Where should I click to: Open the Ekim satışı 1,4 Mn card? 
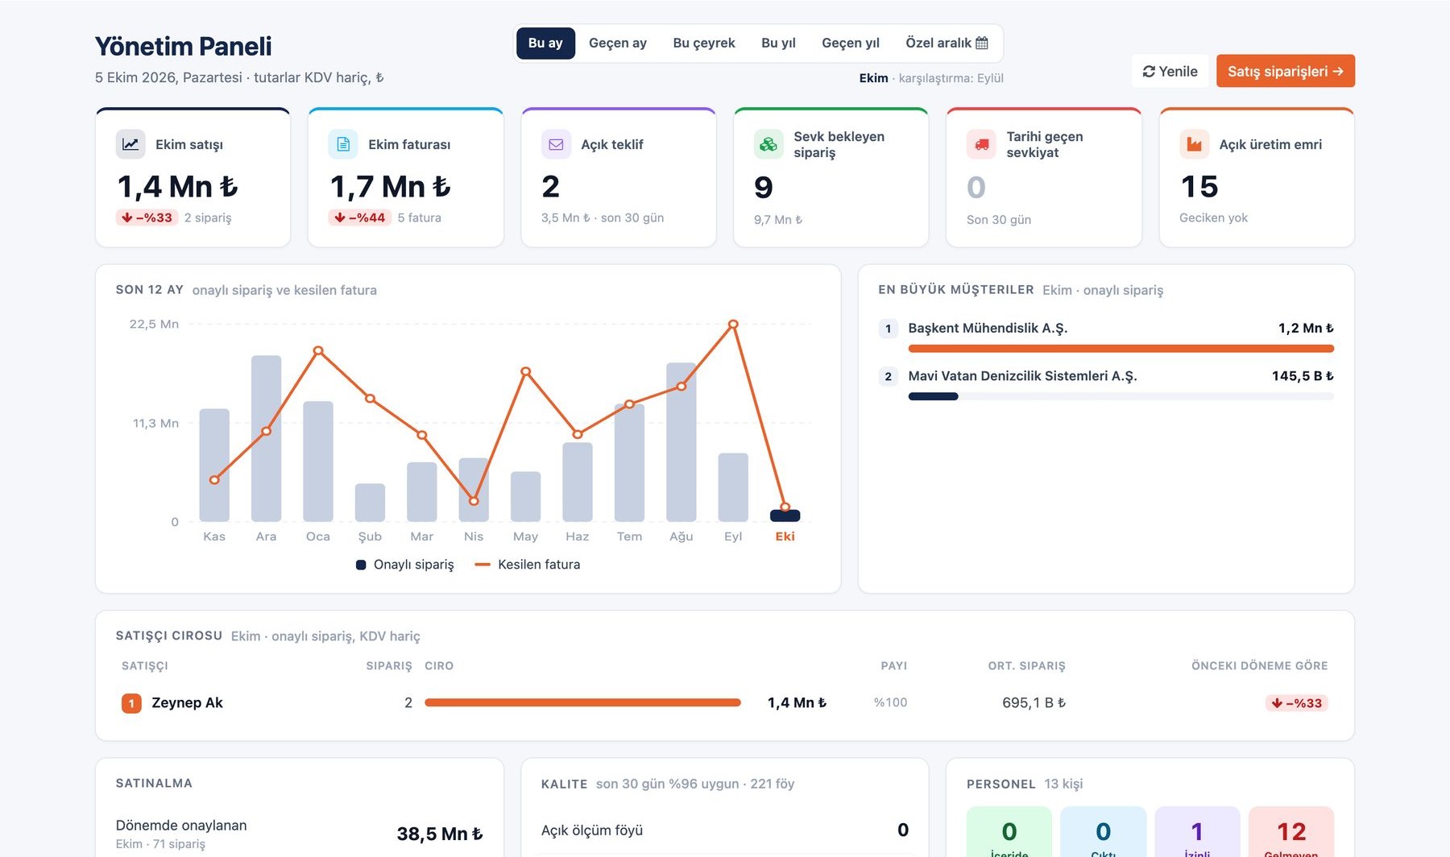pos(193,177)
